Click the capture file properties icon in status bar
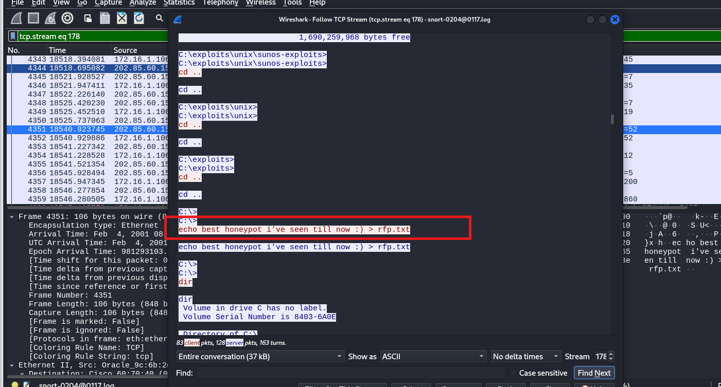 pos(27,384)
